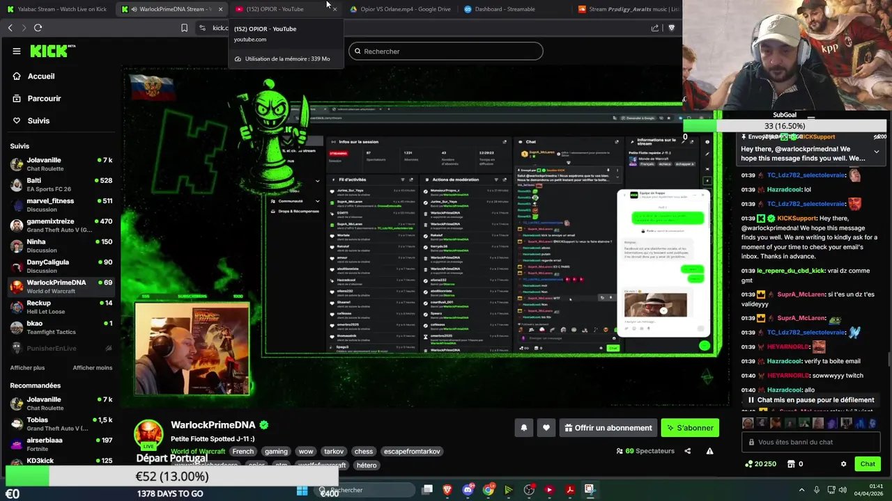Image resolution: width=892 pixels, height=501 pixels.
Task: Click the network icon in the system tray
Action: (833, 490)
